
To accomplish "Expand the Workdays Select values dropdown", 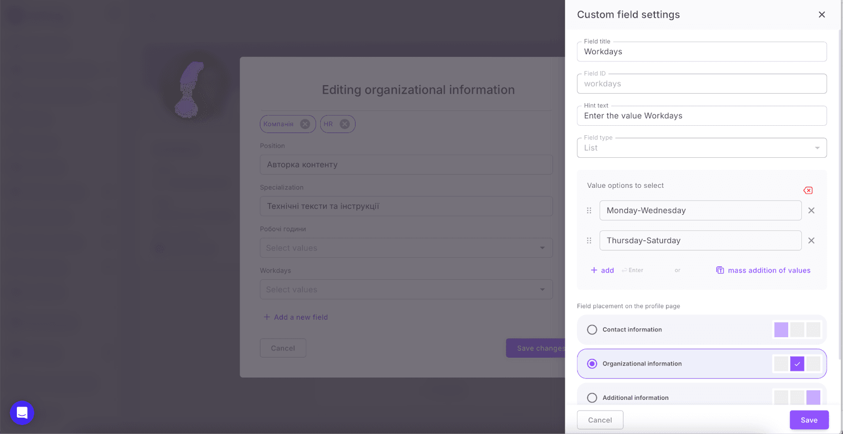I will 406,289.
